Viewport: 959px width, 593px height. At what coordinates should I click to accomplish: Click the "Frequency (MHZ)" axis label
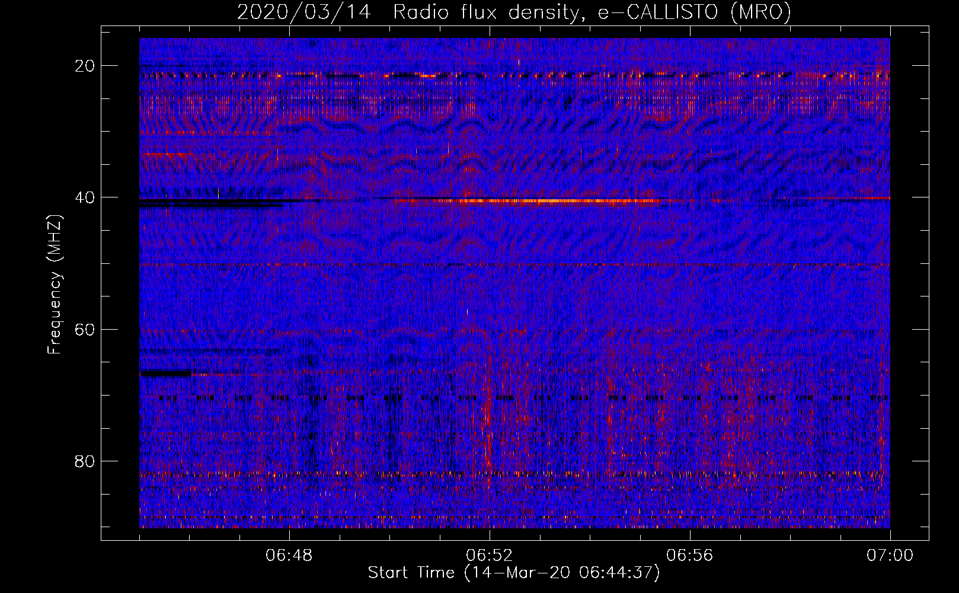pyautogui.click(x=55, y=285)
